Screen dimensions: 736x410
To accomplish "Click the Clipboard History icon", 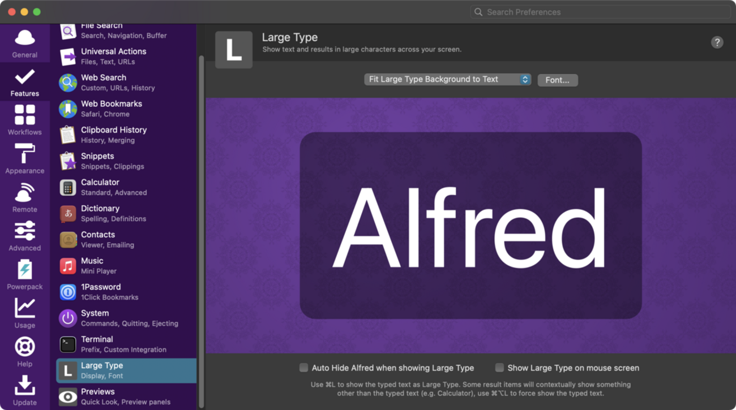I will pyautogui.click(x=68, y=135).
